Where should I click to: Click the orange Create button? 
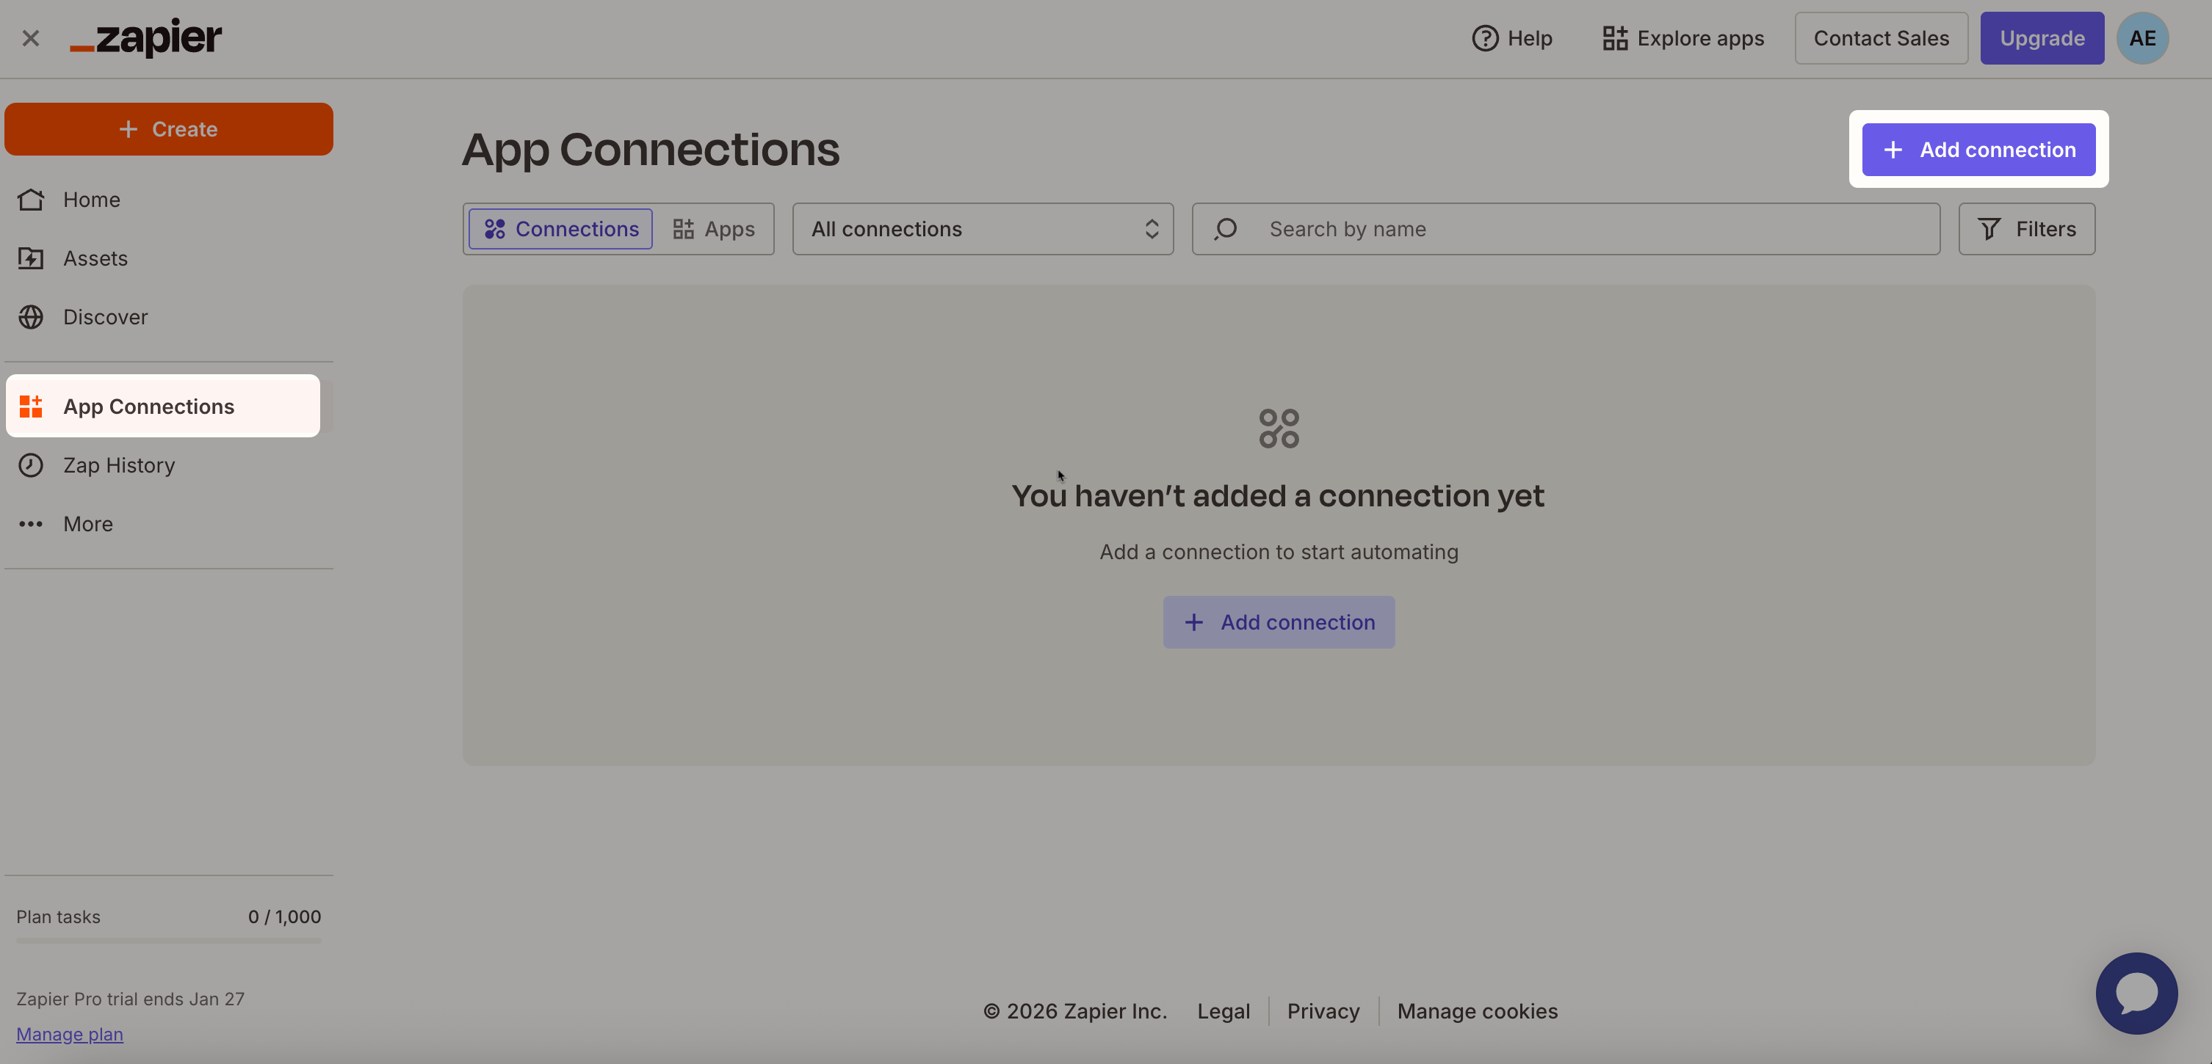coord(168,130)
